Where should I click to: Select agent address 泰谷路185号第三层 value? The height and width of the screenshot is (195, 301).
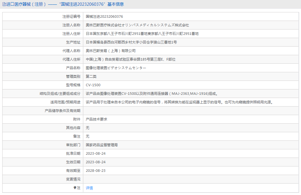(131, 59)
